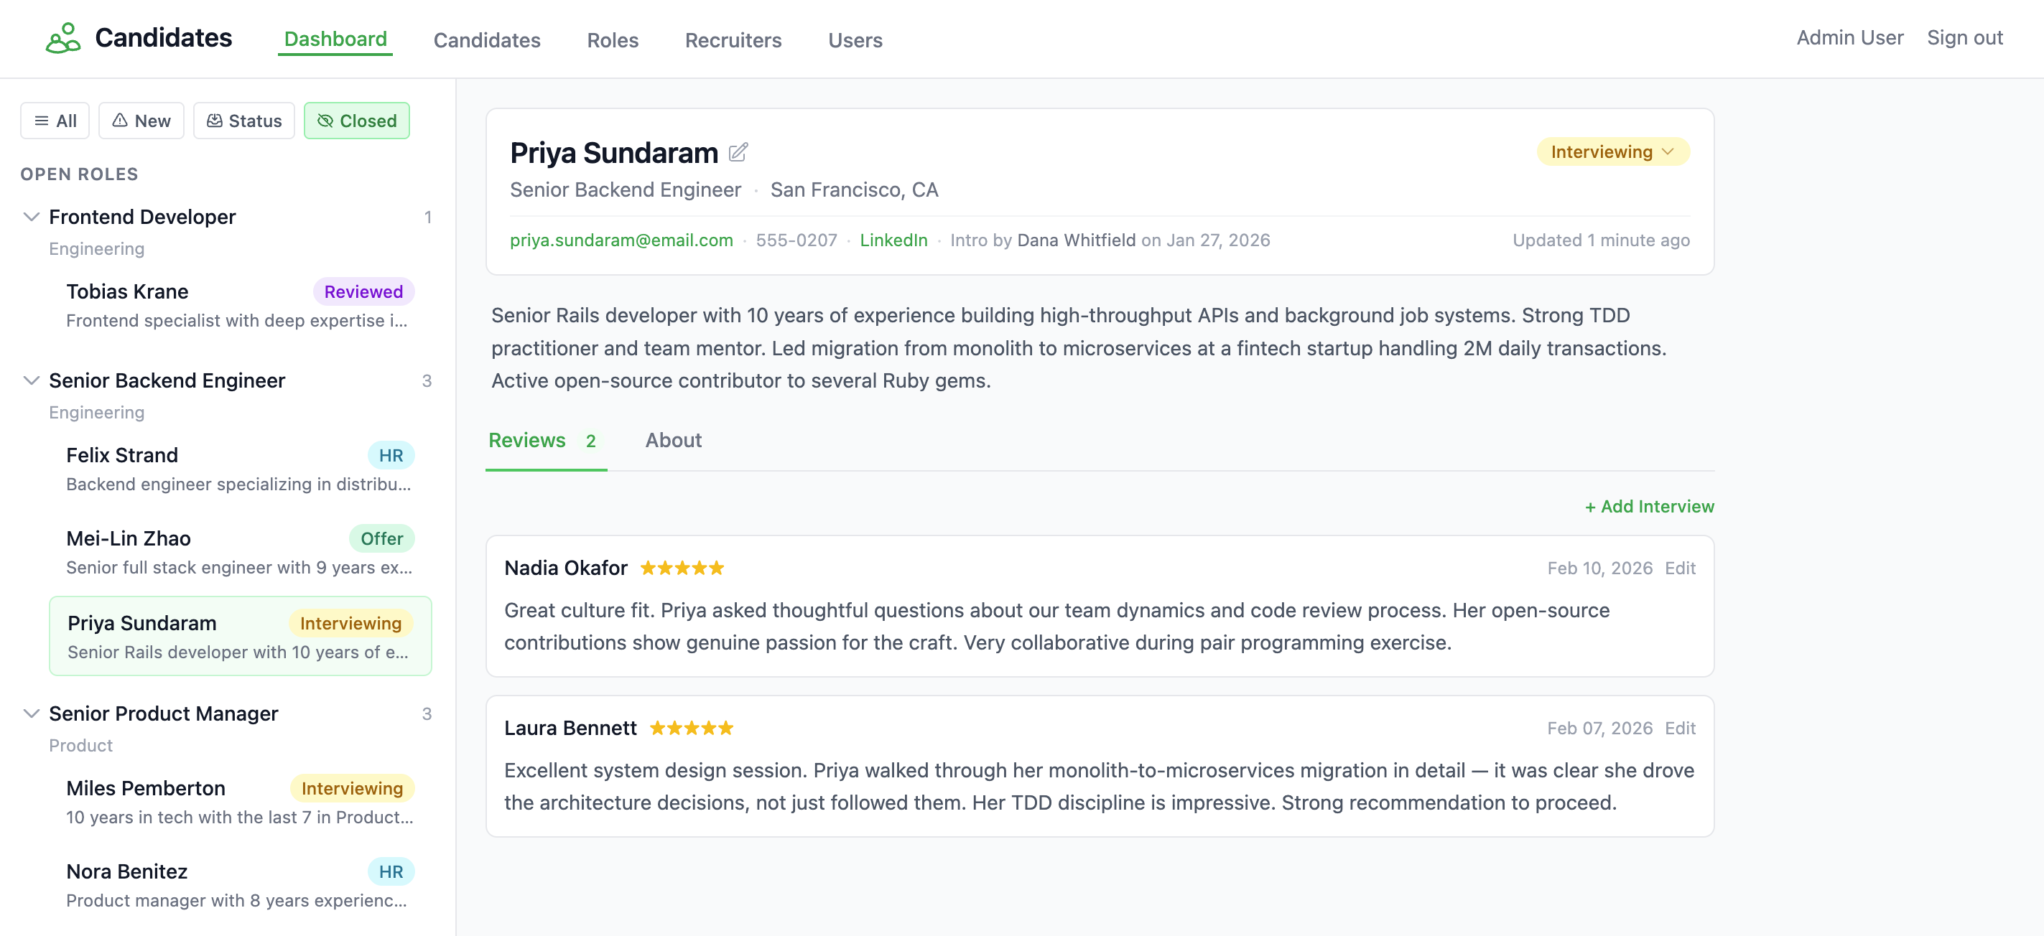Toggle the Closed eye-slash filter
The width and height of the screenshot is (2044, 936).
click(x=325, y=121)
